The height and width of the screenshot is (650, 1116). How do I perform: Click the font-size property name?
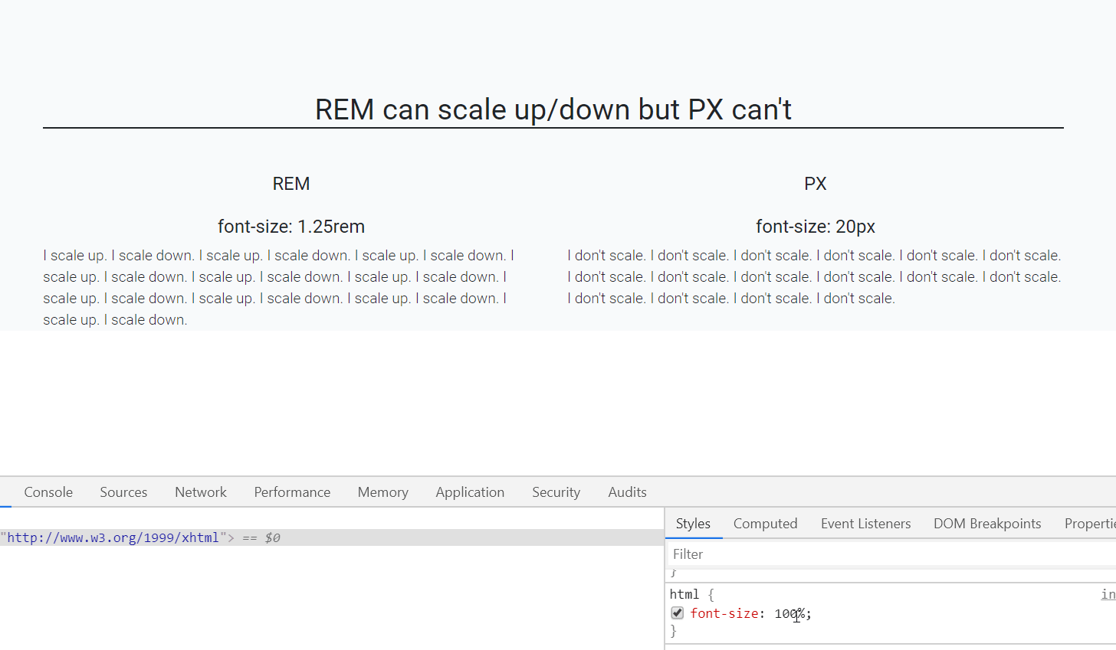(724, 613)
